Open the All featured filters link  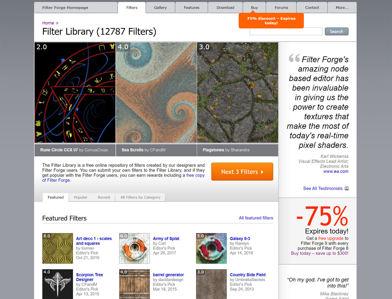tap(256, 218)
